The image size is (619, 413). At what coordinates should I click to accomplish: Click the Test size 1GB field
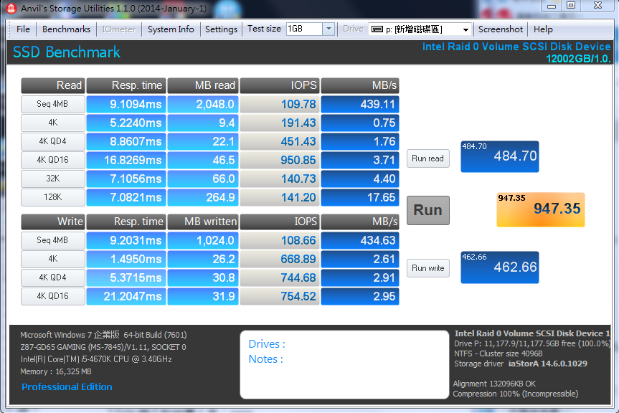tap(304, 29)
